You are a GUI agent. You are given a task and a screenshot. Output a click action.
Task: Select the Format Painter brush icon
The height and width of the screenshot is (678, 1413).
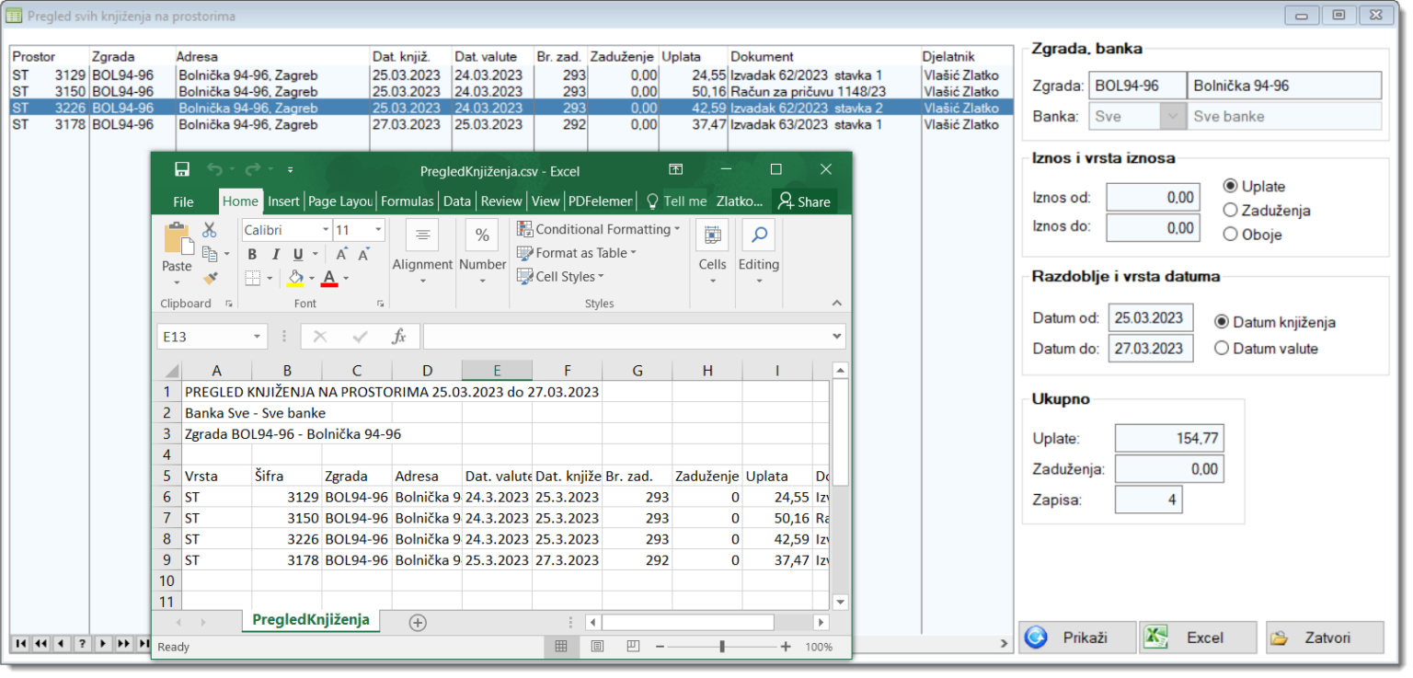tap(210, 278)
